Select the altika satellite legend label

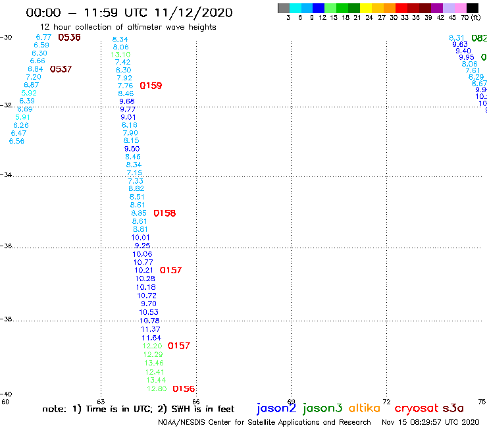click(365, 408)
